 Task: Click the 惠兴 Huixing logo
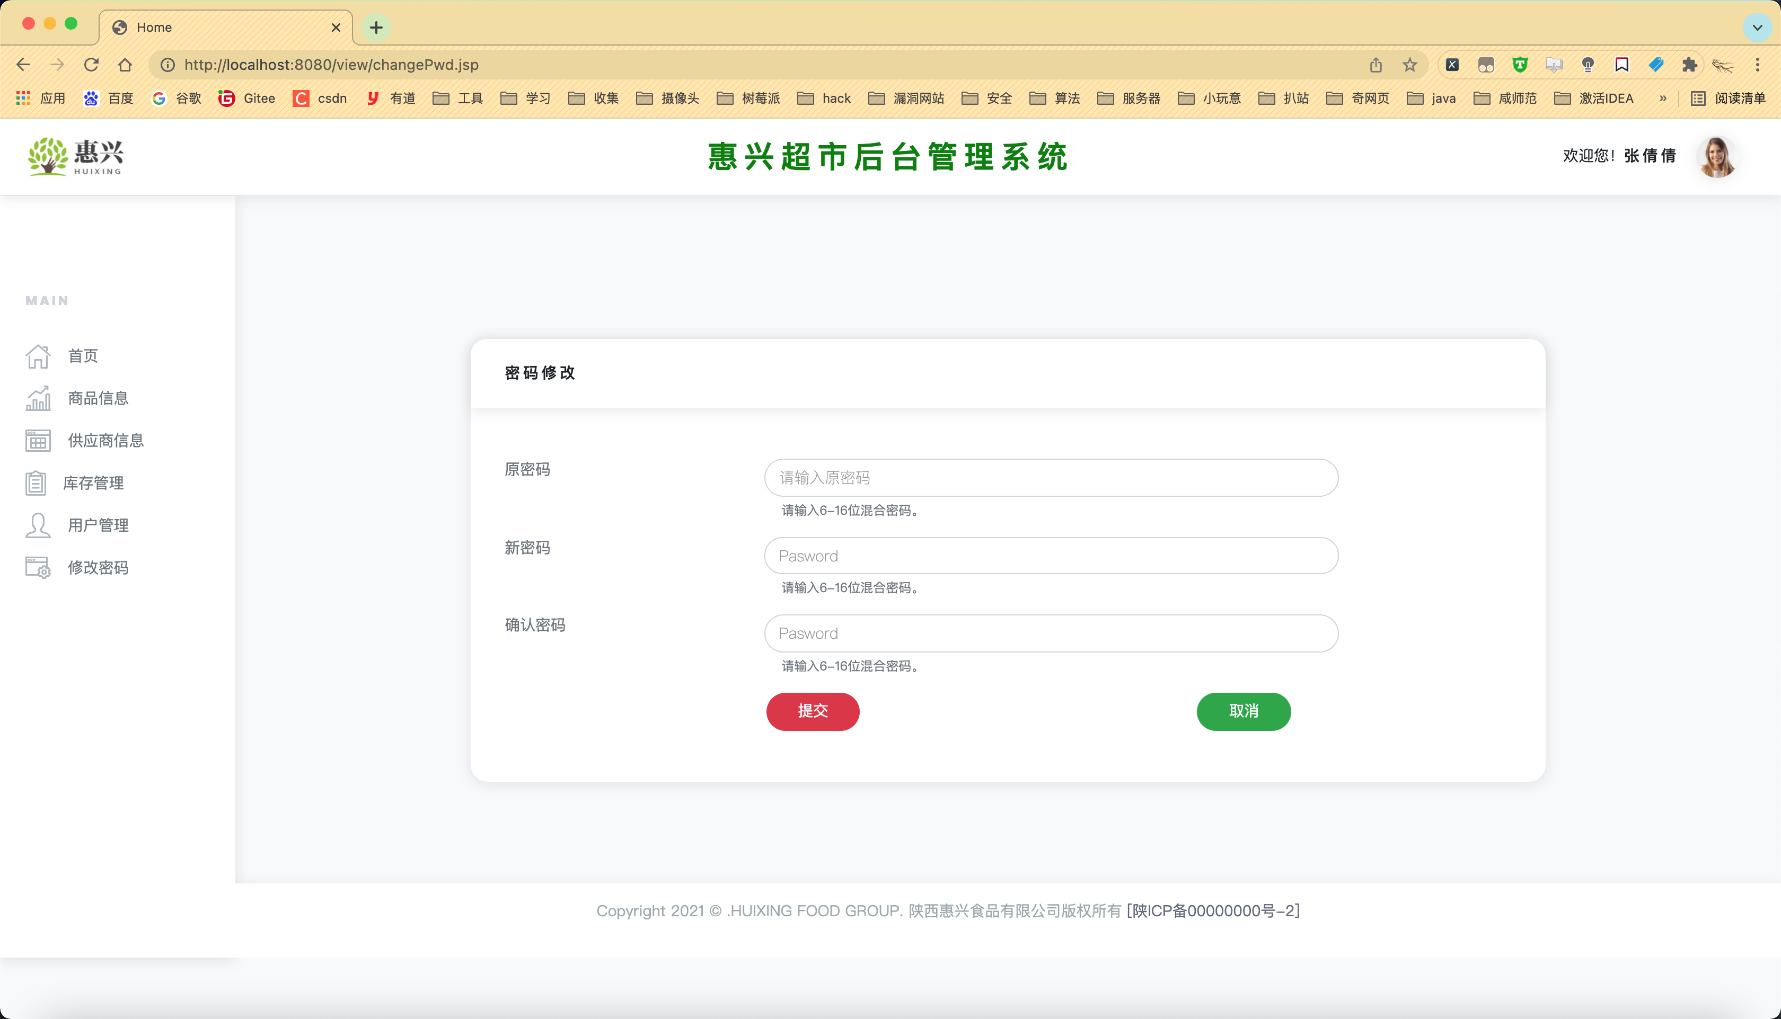(x=76, y=156)
